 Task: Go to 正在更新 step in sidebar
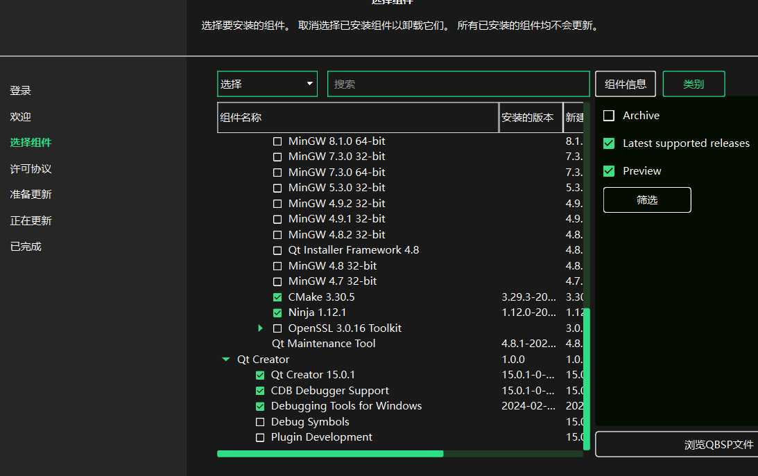[31, 220]
